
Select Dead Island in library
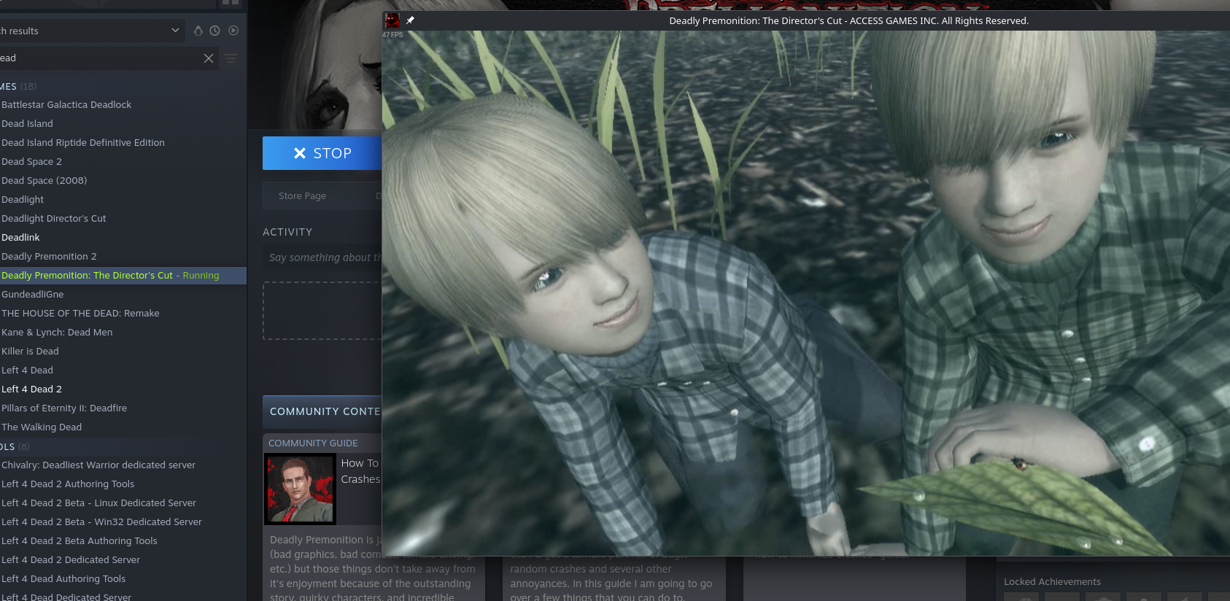pos(27,124)
